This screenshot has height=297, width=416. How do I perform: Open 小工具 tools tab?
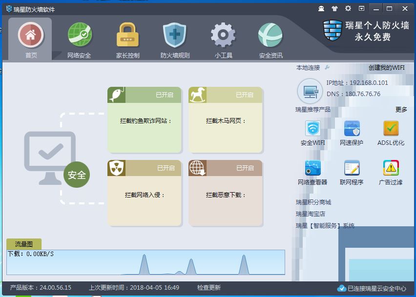pyautogui.click(x=223, y=40)
